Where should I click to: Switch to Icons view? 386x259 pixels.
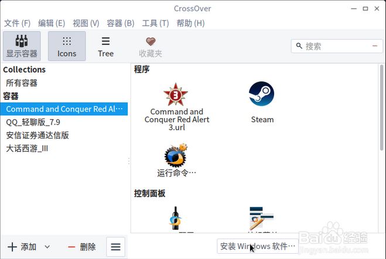[x=67, y=46]
